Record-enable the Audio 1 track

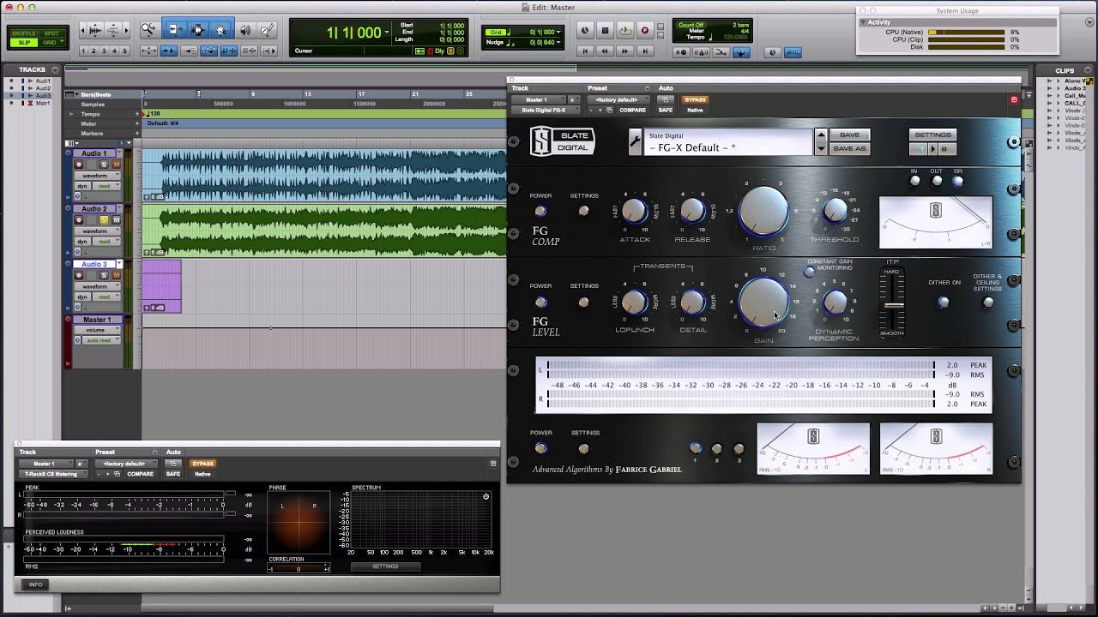click(79, 165)
